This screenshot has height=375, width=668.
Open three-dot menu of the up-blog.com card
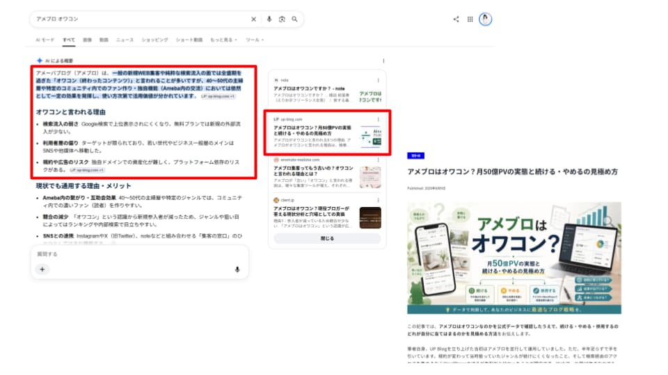378,119
